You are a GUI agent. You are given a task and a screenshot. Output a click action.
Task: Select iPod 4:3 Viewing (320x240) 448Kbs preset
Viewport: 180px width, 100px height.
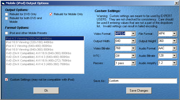tap(45, 38)
